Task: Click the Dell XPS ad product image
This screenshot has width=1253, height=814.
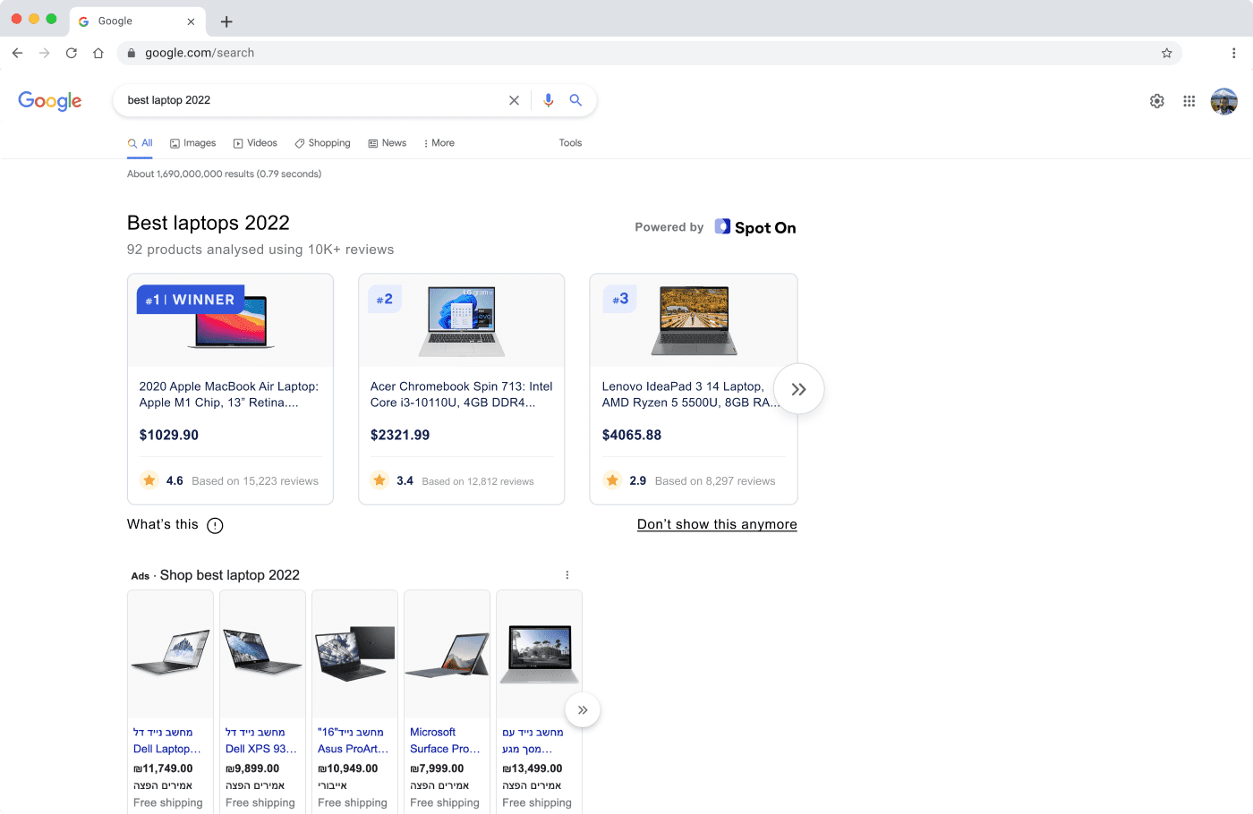Action: tap(262, 653)
